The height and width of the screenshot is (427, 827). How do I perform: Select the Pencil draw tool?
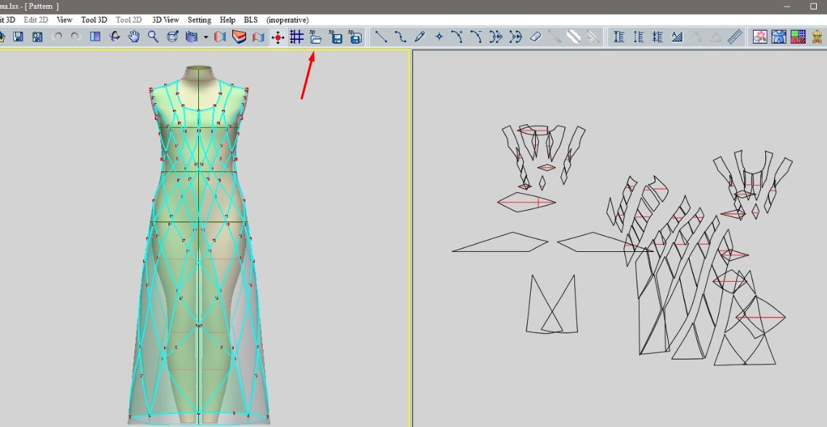(x=420, y=37)
